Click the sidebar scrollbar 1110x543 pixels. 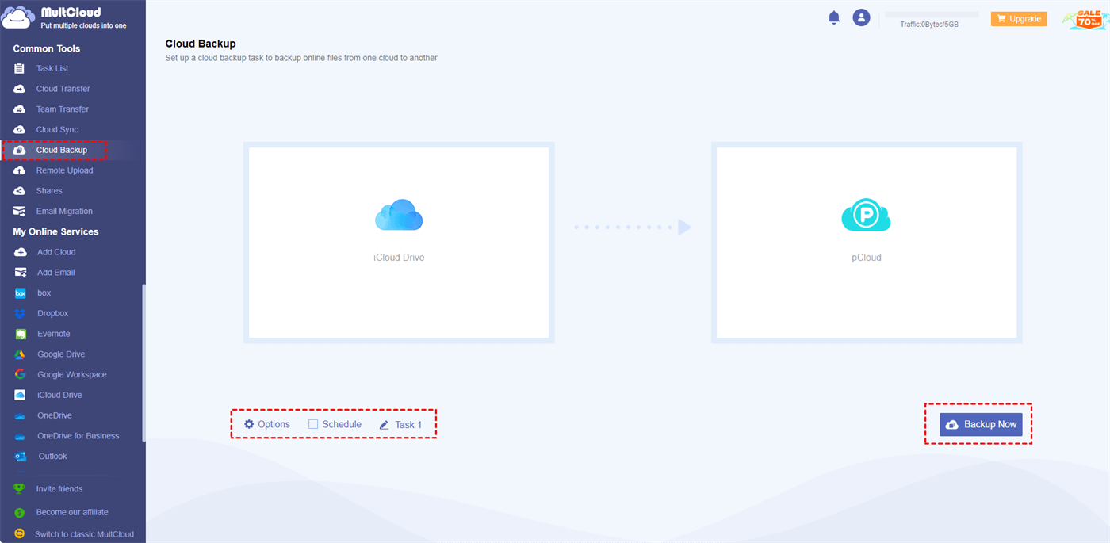click(144, 362)
